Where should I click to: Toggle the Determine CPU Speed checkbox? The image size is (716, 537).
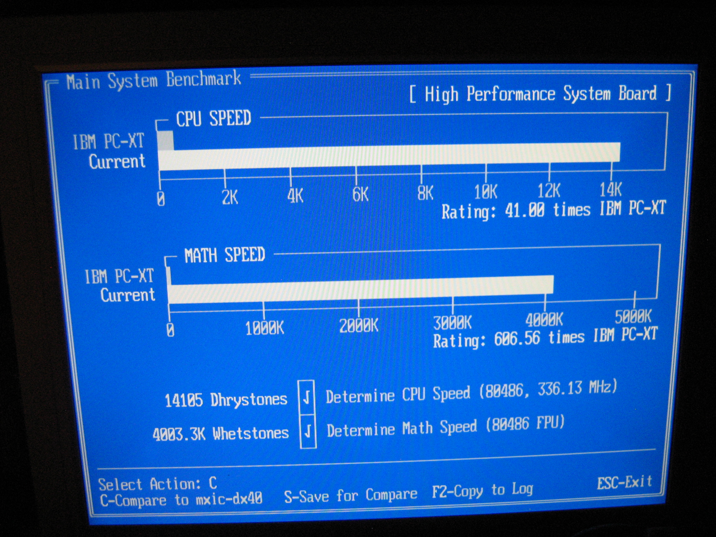tap(307, 397)
